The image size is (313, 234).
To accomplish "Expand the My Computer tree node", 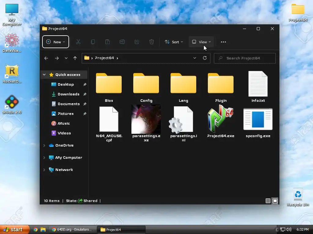I will tap(44, 158).
